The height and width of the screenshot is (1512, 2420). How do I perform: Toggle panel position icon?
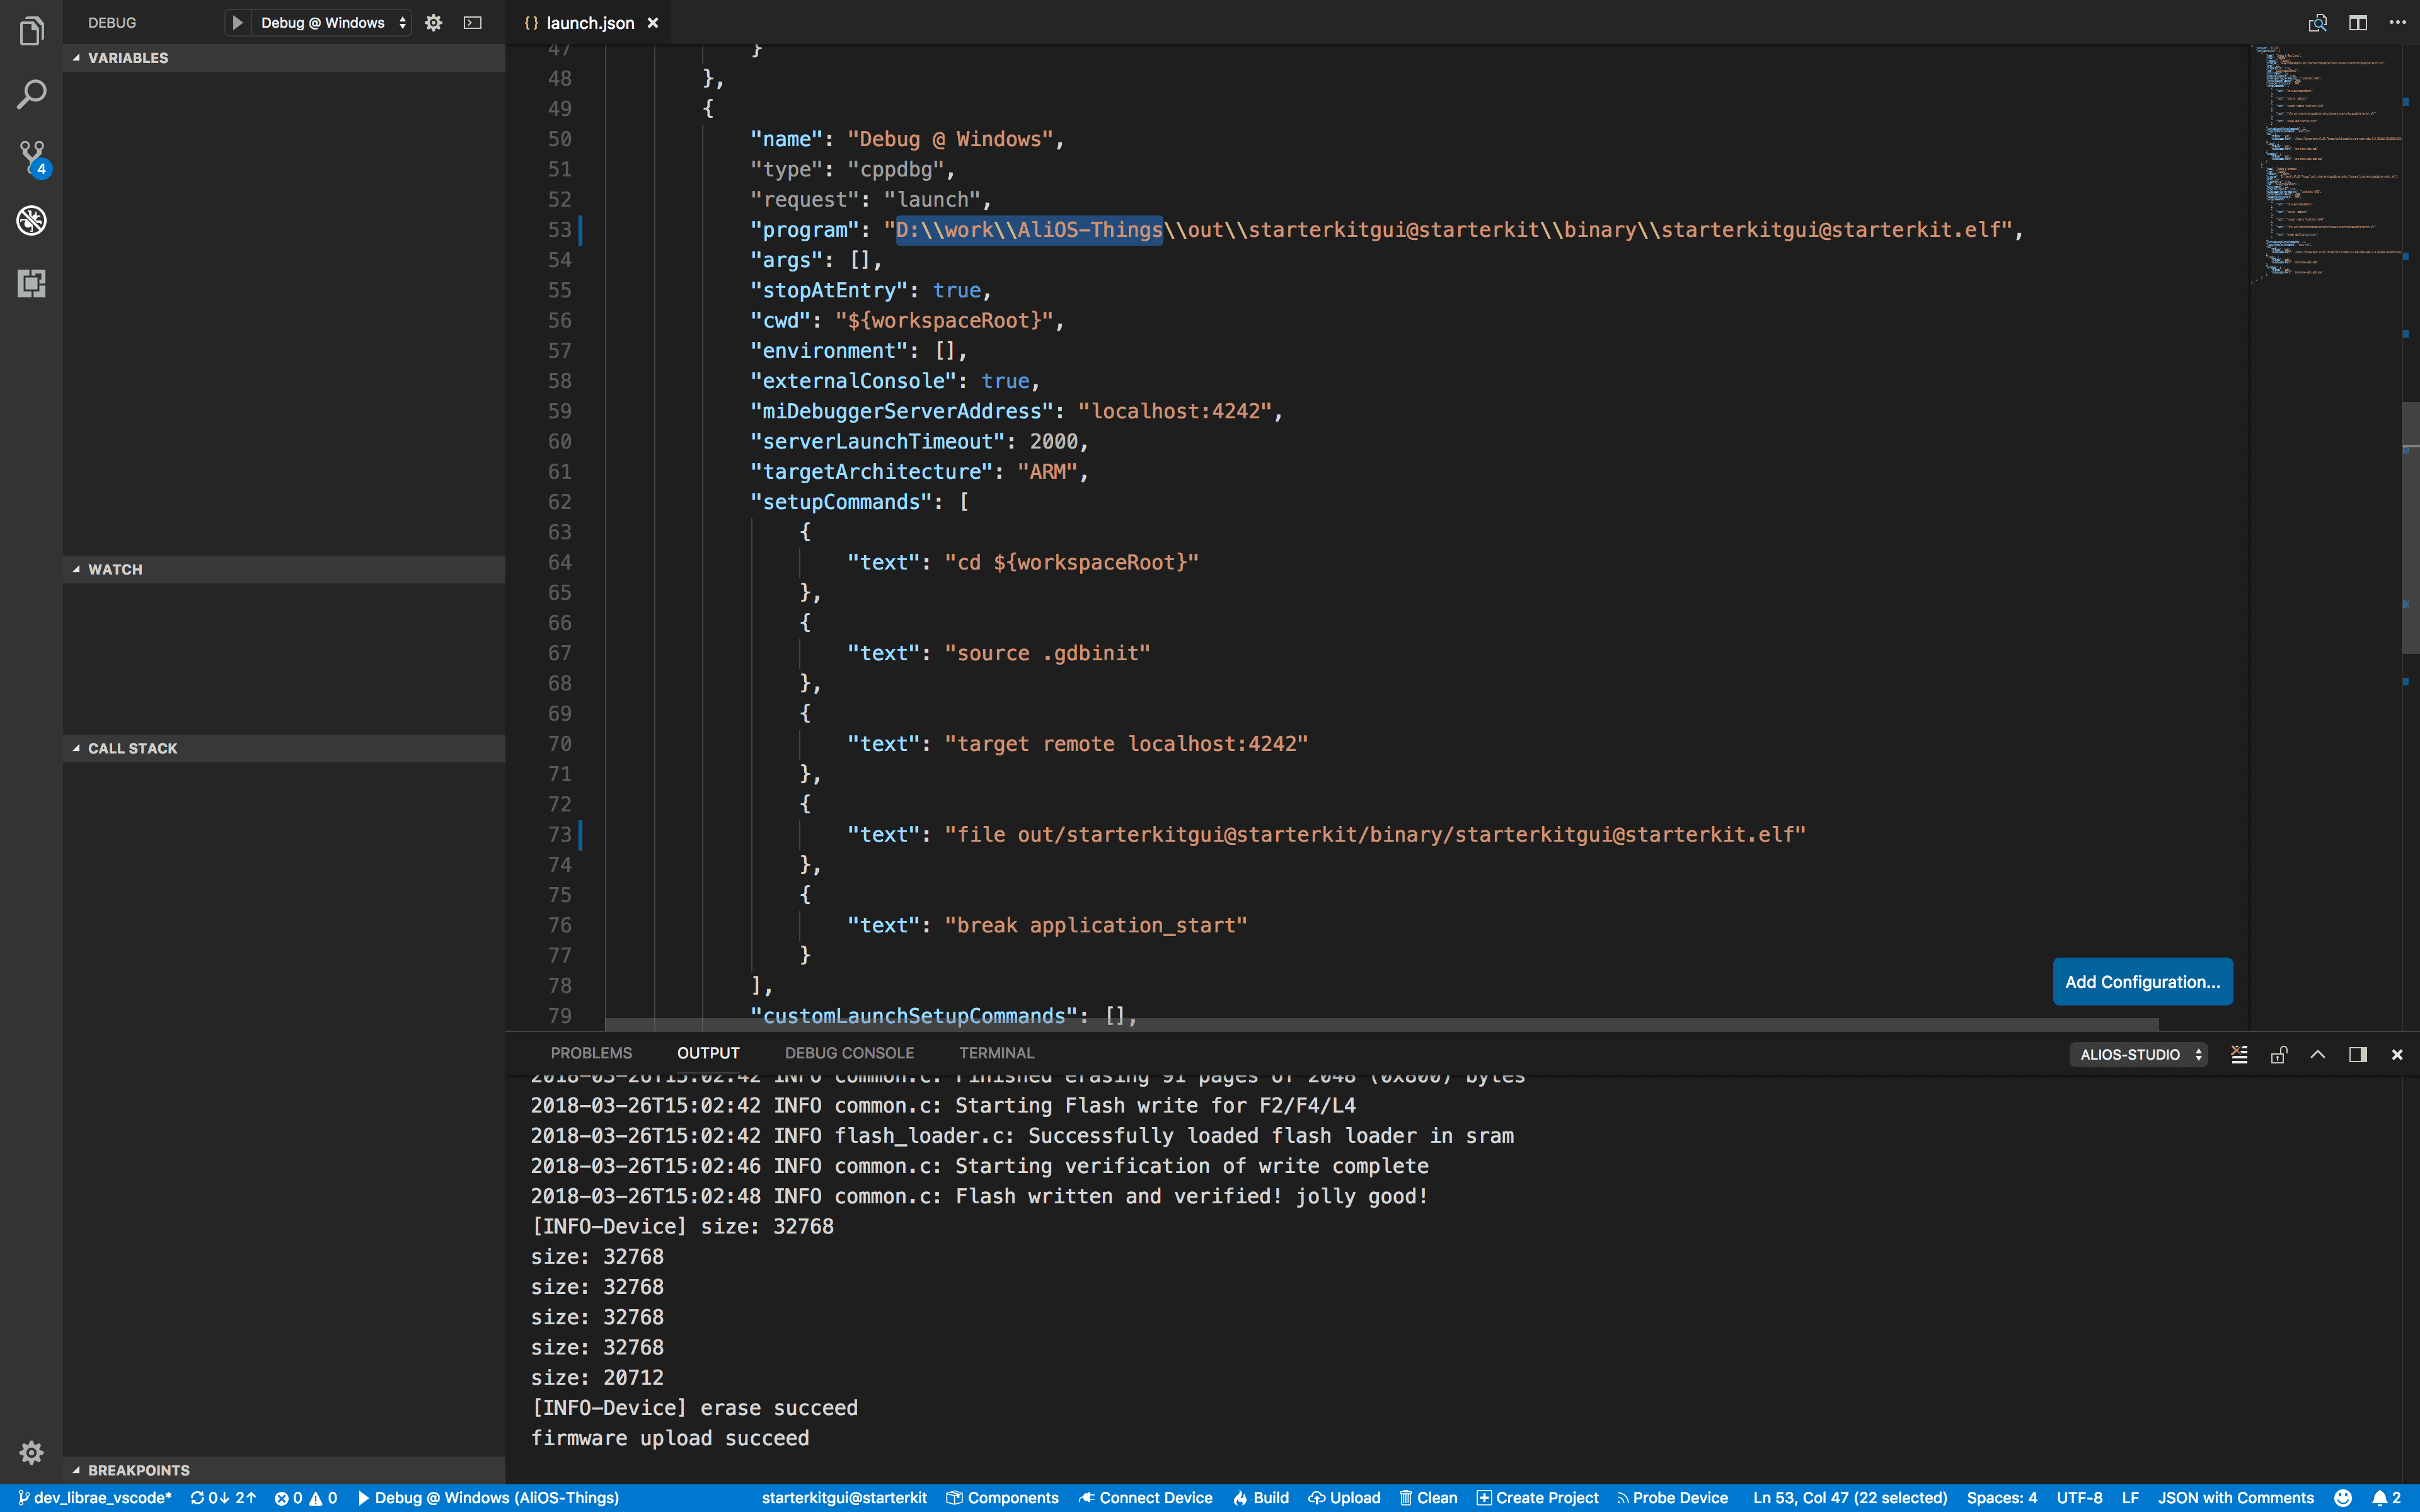pos(2357,1054)
